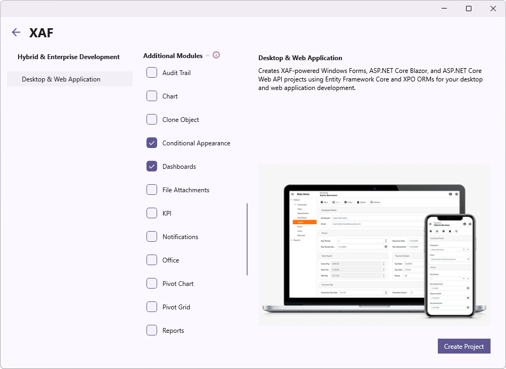
Task: Select the Pivot Chart checkbox
Action: (x=152, y=284)
